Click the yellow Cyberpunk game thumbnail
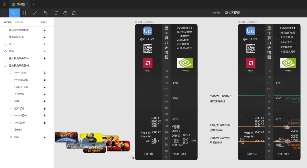This screenshot has height=168, width=307. [91, 138]
